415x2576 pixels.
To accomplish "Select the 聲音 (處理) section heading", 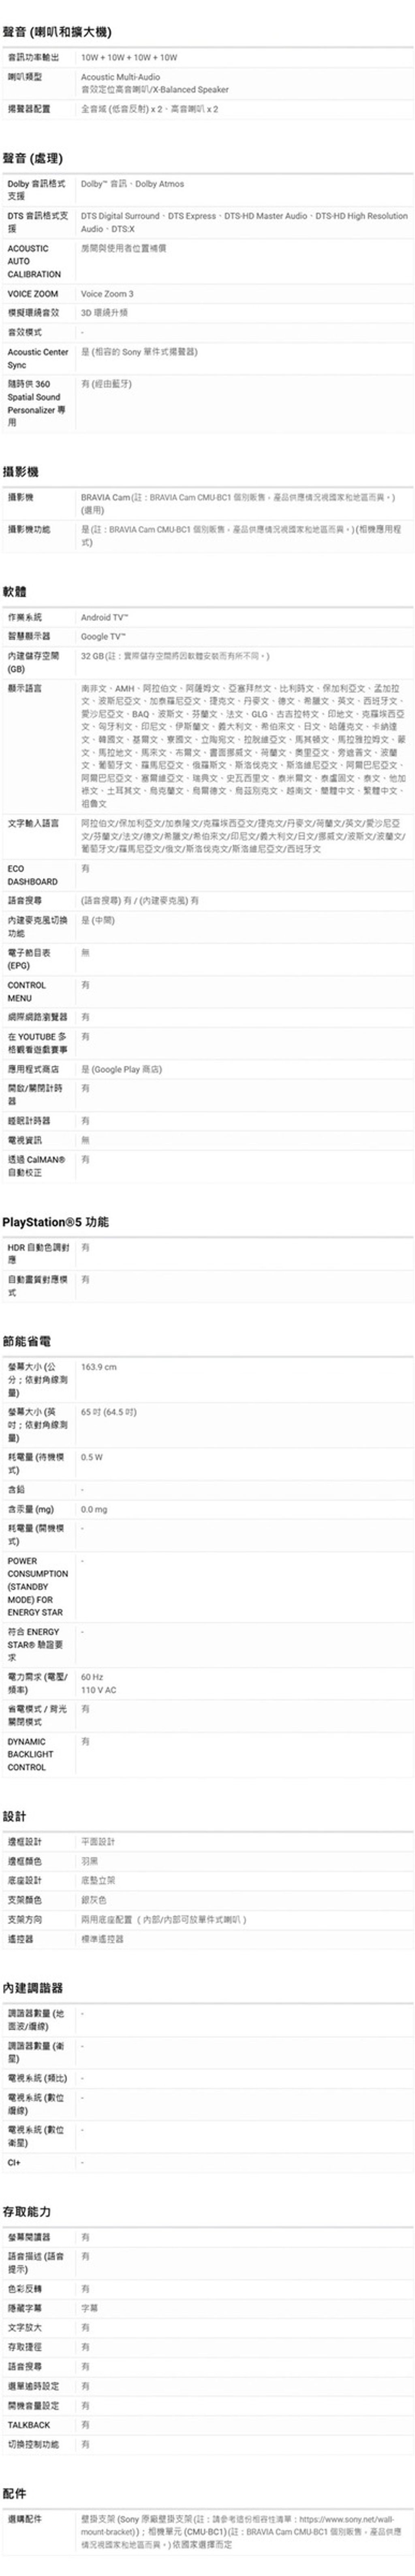I will [33, 158].
